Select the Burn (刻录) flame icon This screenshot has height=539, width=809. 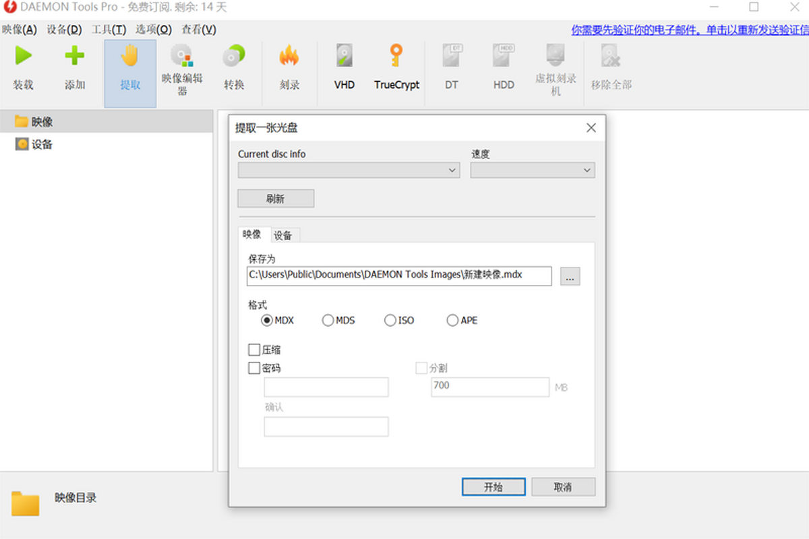click(289, 57)
